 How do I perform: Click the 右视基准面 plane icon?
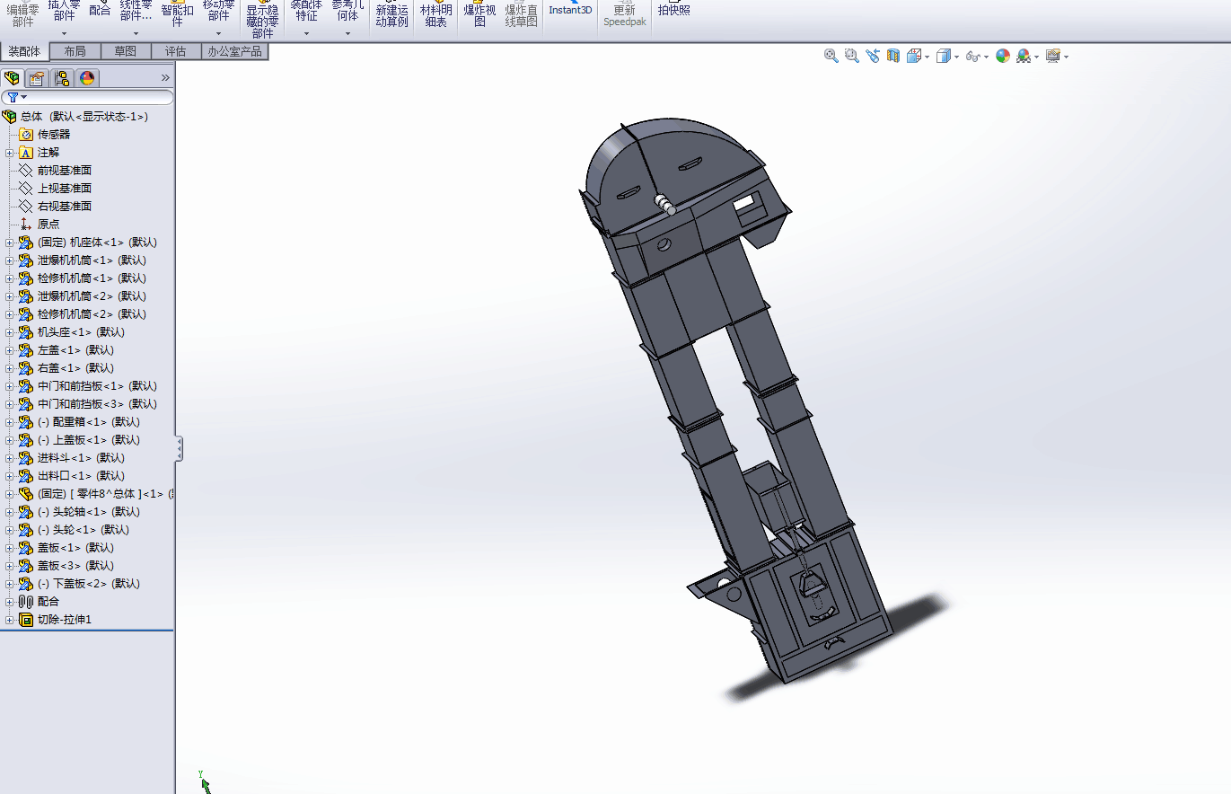(x=26, y=207)
